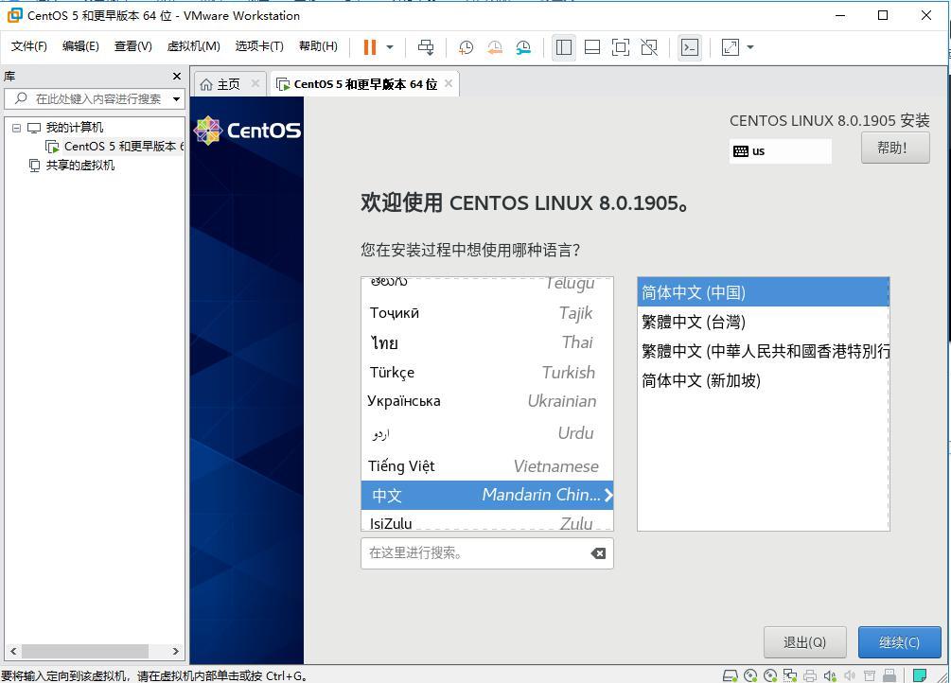Revert to the latest snapshot
Viewport: 951px width, 683px height.
(x=494, y=46)
